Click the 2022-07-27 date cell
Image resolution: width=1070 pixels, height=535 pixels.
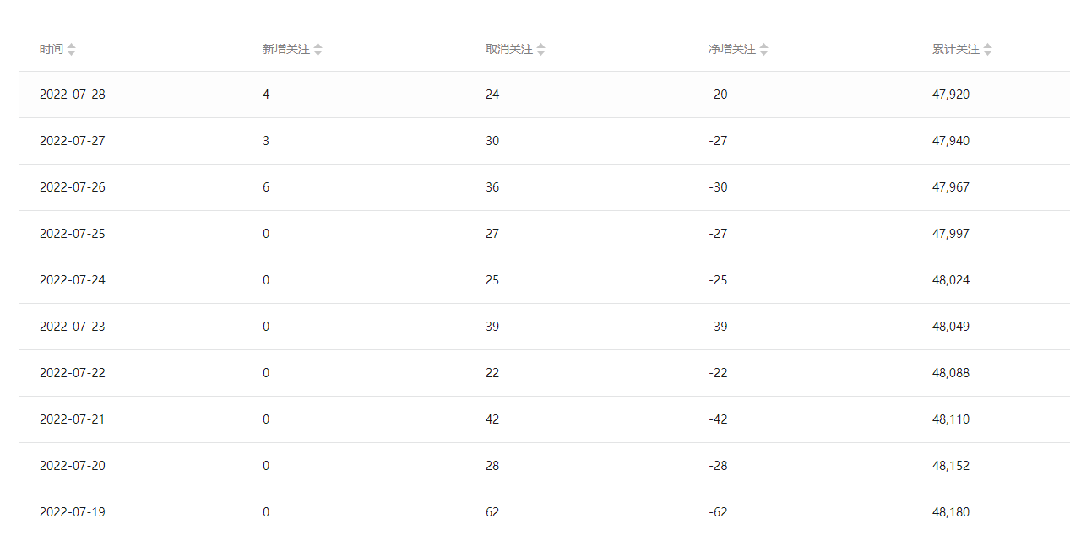tap(73, 141)
